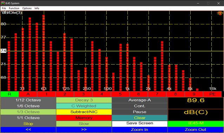Viewport: 224px width, 133px height.
Task: Click the Zoom In button
Action: click(140, 129)
